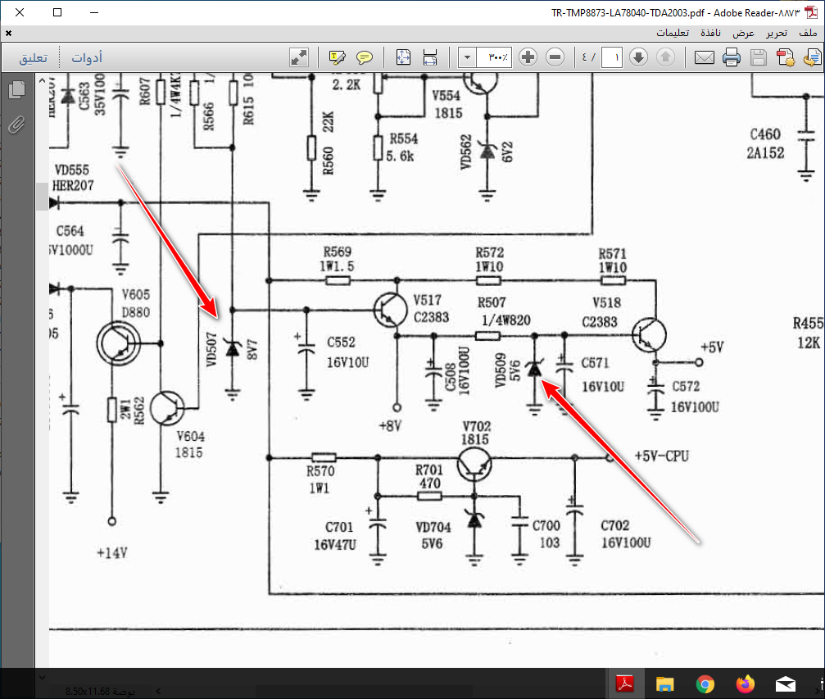Screen dimensions: 825x699
Task: Open the تعليق comment pane
Action: [34, 57]
